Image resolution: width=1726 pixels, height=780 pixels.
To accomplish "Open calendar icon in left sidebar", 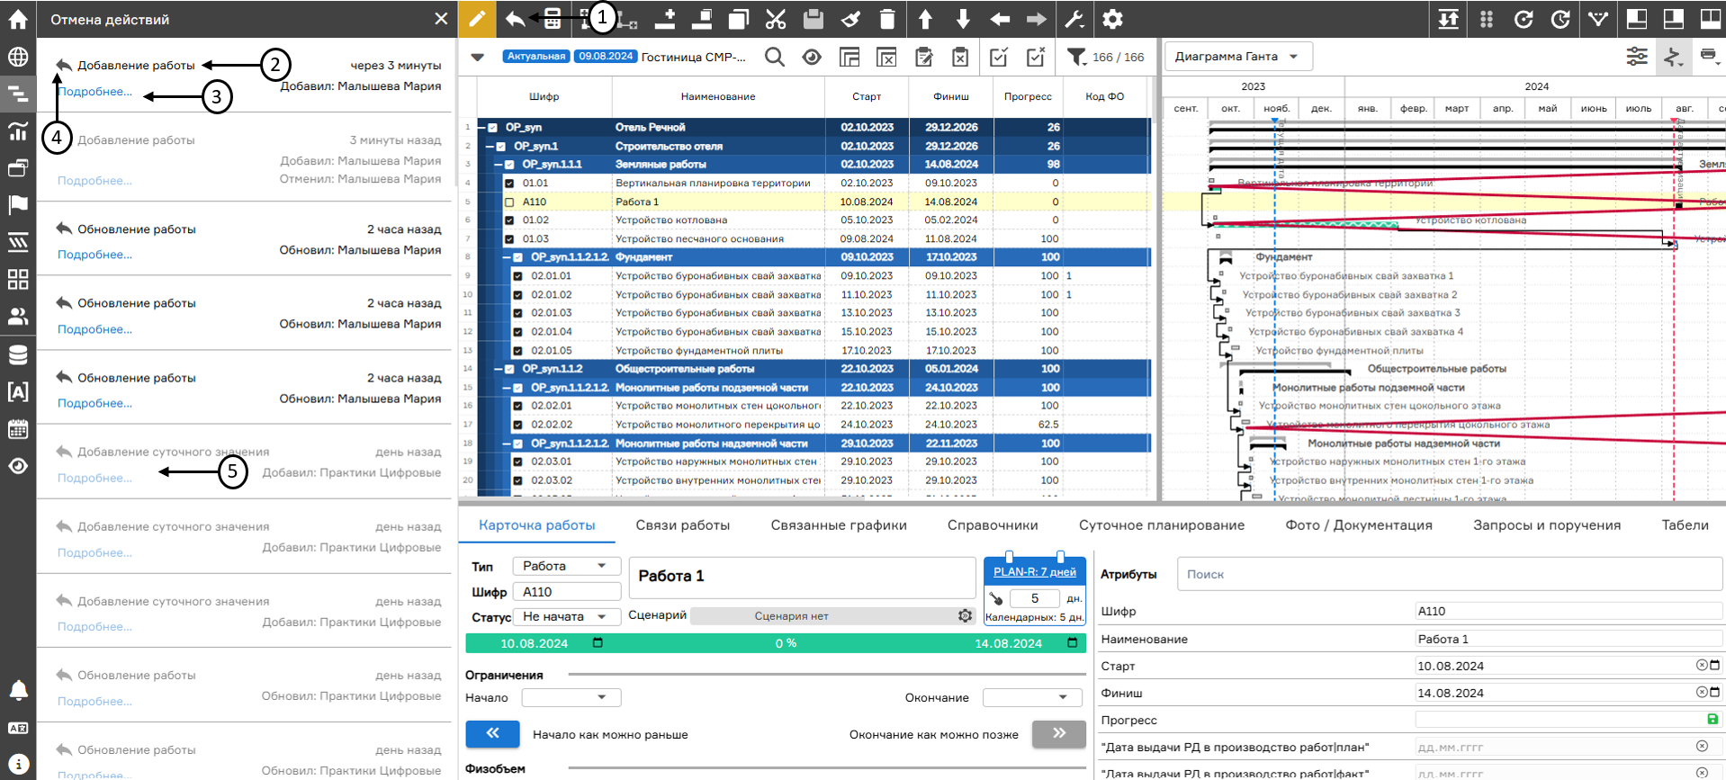I will click(18, 429).
